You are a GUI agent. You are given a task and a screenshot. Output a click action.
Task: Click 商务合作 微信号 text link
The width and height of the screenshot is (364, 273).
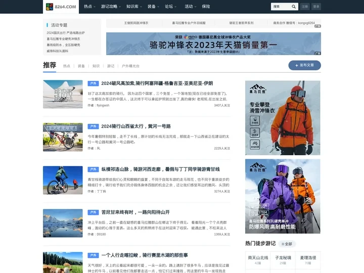point(294,23)
